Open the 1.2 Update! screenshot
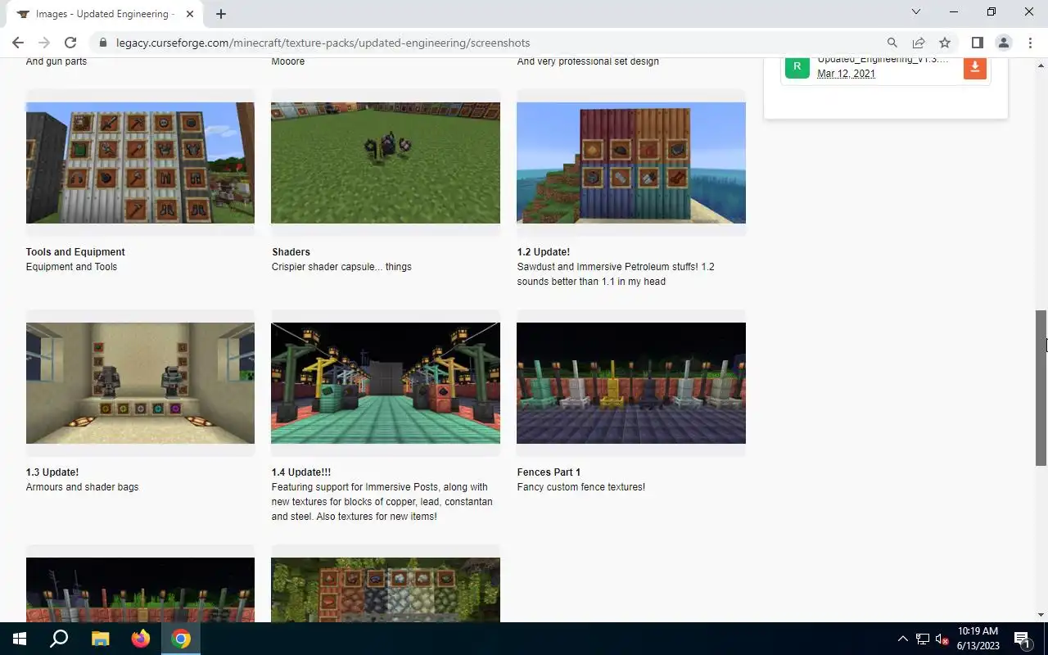The width and height of the screenshot is (1048, 655). (x=631, y=163)
